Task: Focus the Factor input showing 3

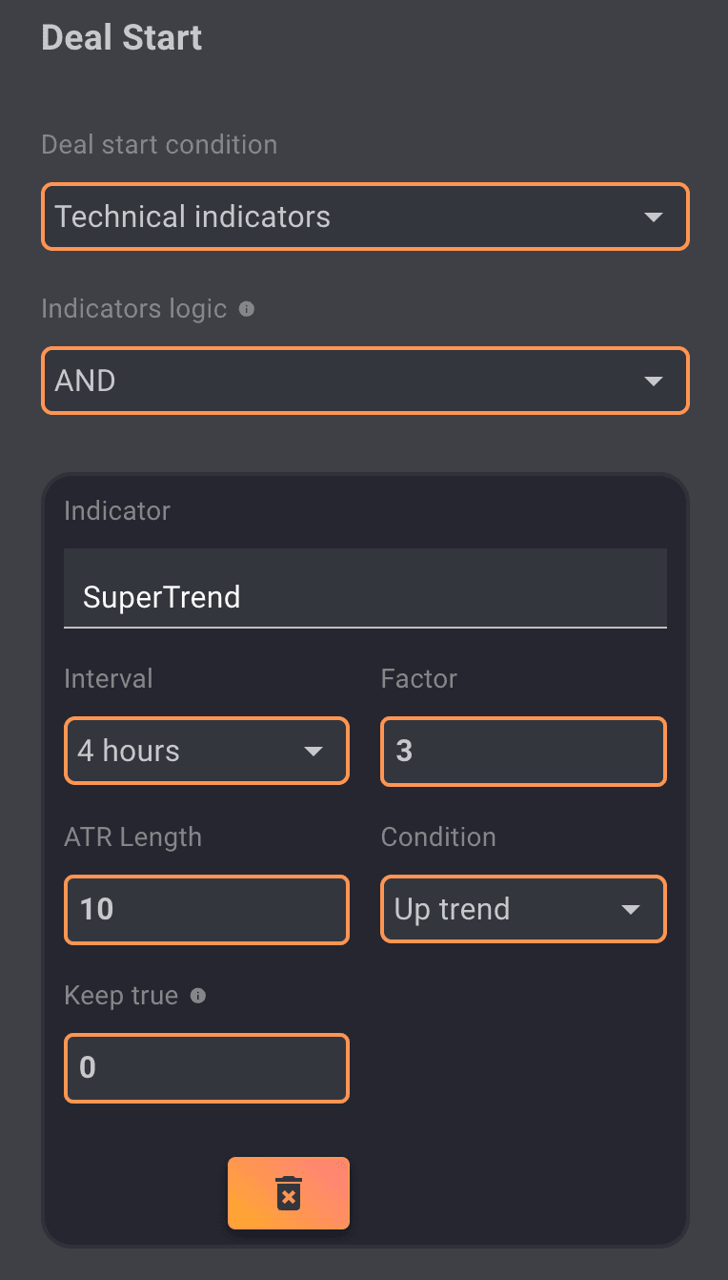Action: point(522,752)
